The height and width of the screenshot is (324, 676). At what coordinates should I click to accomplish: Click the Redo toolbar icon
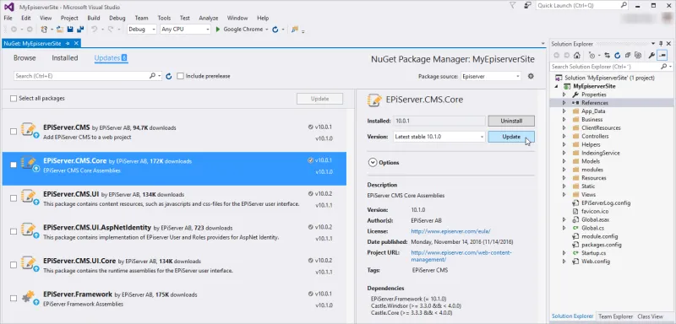point(111,30)
